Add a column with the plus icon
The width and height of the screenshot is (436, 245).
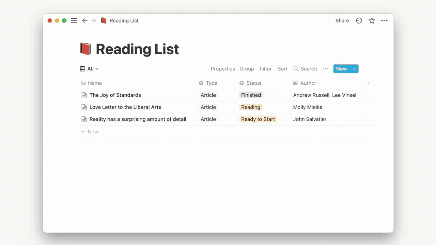(x=369, y=83)
